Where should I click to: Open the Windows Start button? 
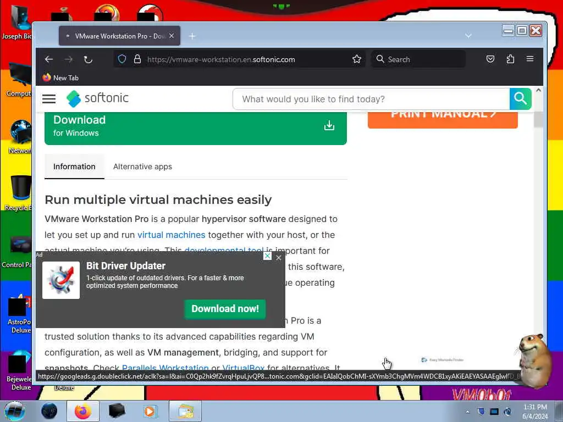(14, 411)
